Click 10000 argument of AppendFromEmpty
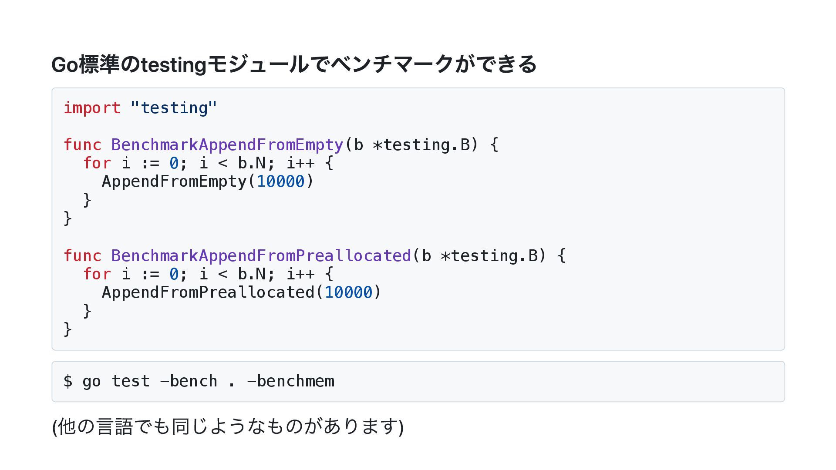836x470 pixels. pos(280,181)
